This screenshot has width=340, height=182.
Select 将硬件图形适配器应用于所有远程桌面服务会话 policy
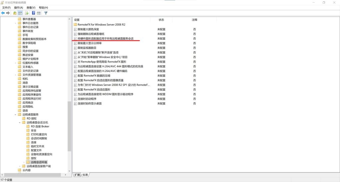click(x=105, y=38)
